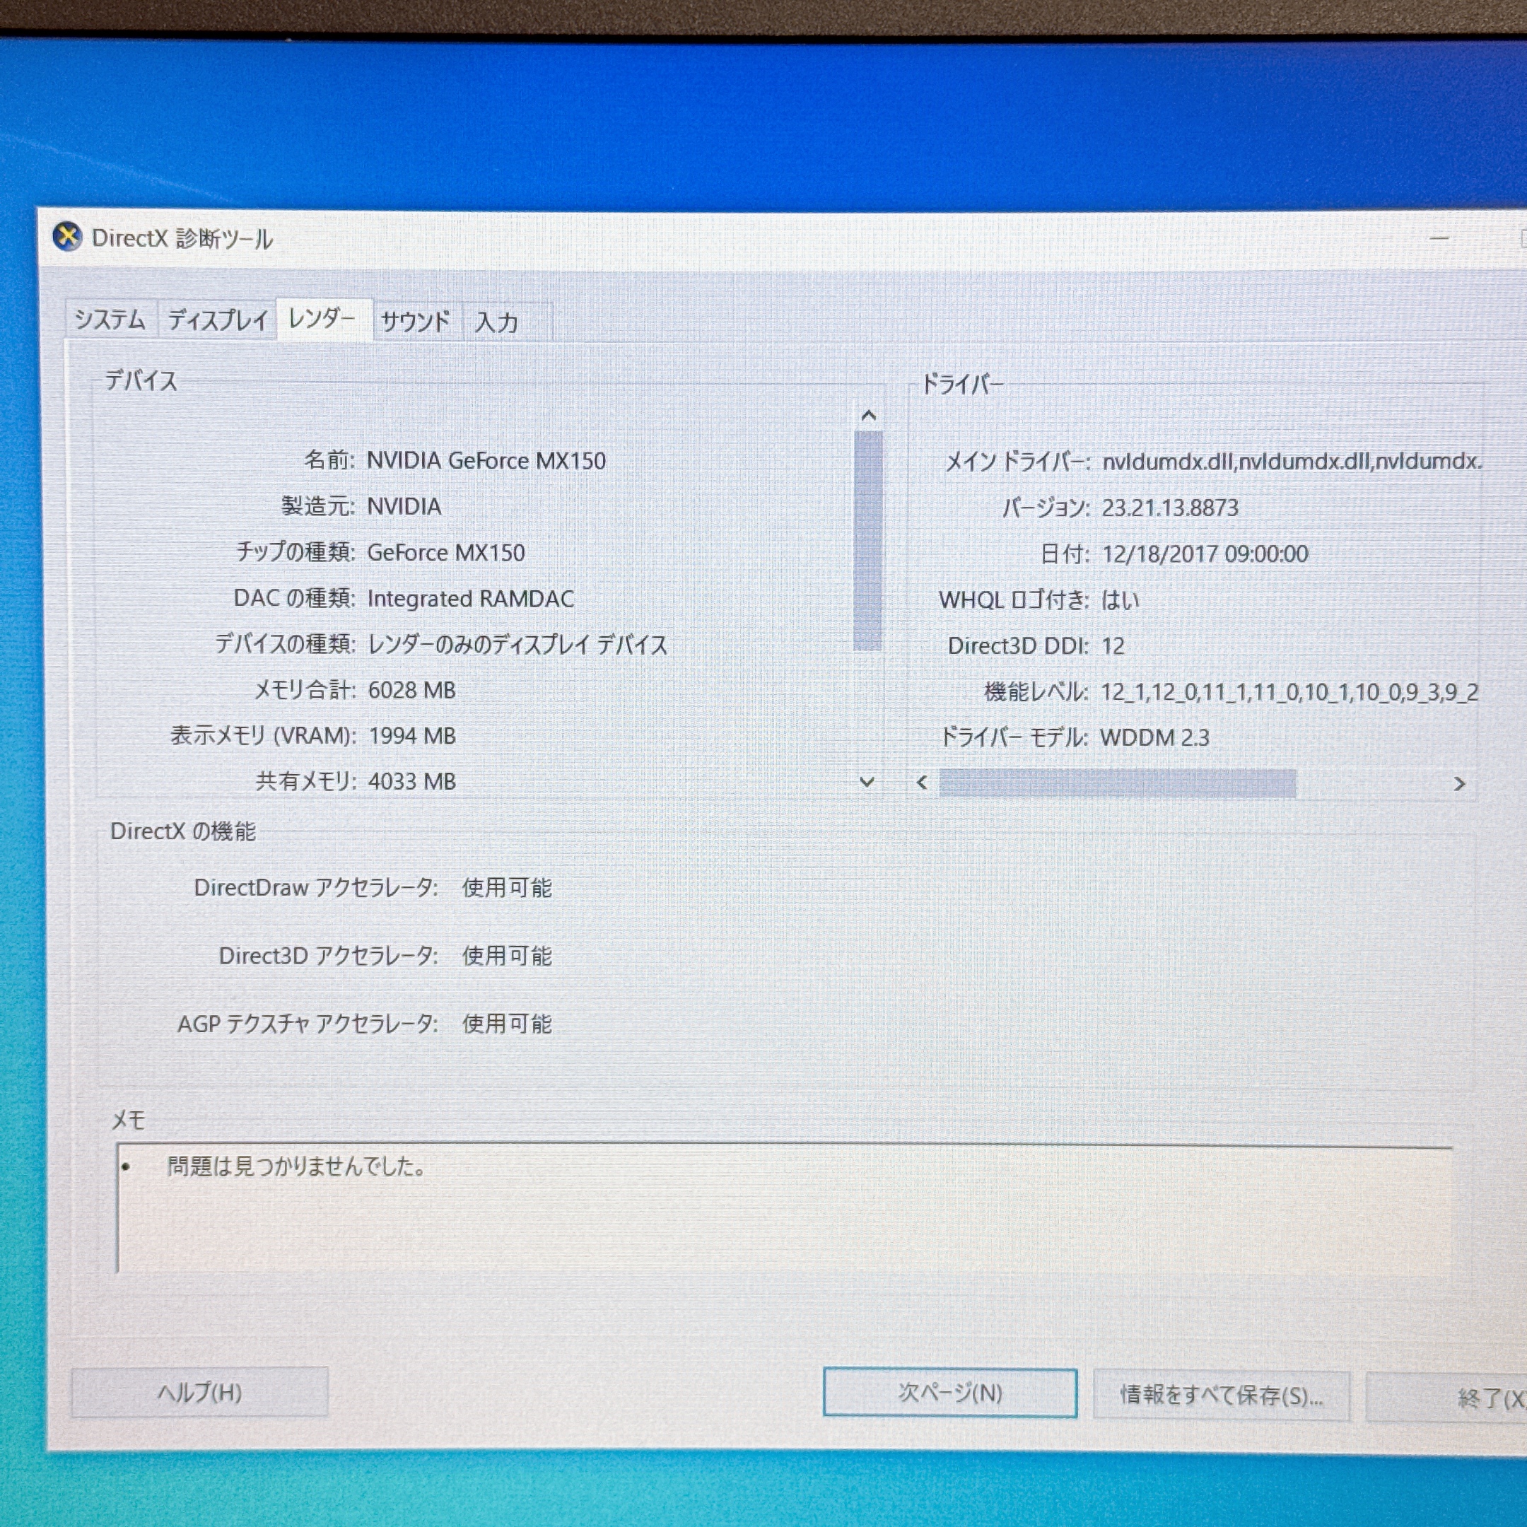
Task: Click the NVIDIA GeForce MX150 name field
Action: click(x=486, y=461)
